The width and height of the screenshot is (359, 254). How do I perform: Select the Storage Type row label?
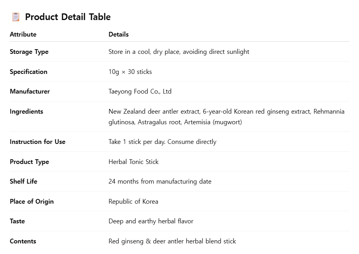coord(29,52)
